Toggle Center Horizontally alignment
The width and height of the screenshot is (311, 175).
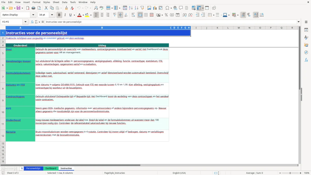(x=102, y=15)
